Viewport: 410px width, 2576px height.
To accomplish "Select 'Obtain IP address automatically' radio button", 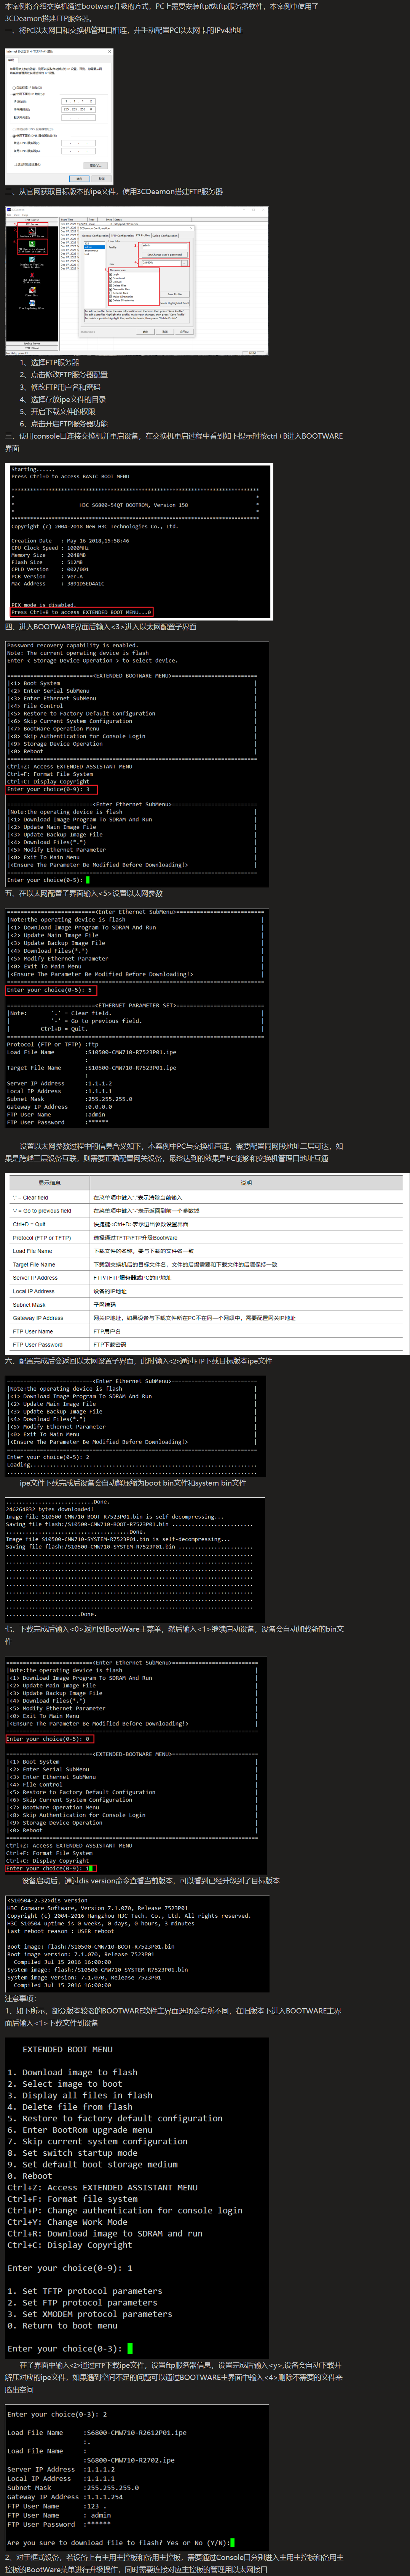I will [14, 88].
